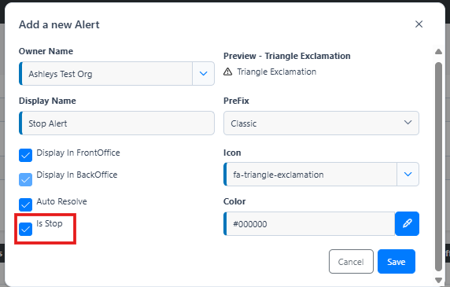450x287 pixels.
Task: Click the Triangle Exclamation preview text
Action: pyautogui.click(x=277, y=72)
